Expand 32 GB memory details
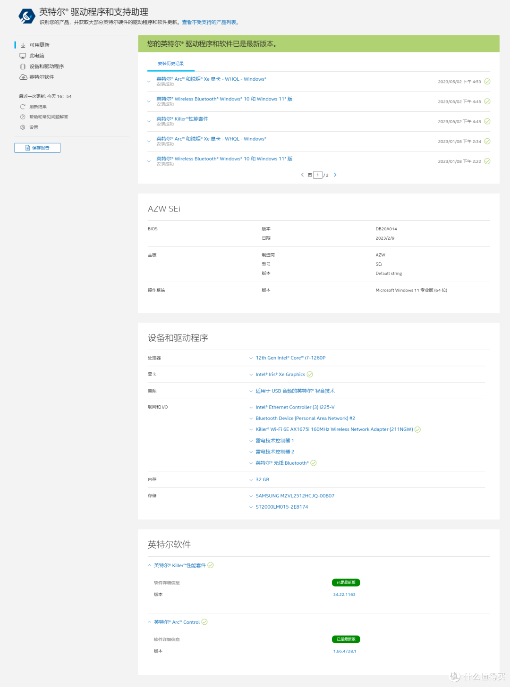Screen dimensions: 510x687 pos(251,480)
